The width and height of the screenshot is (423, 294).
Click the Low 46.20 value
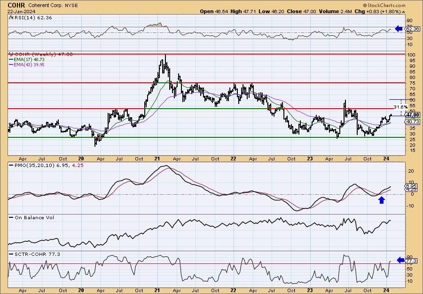272,11
